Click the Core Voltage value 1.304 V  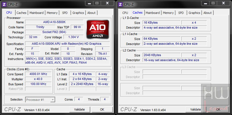click(74, 37)
